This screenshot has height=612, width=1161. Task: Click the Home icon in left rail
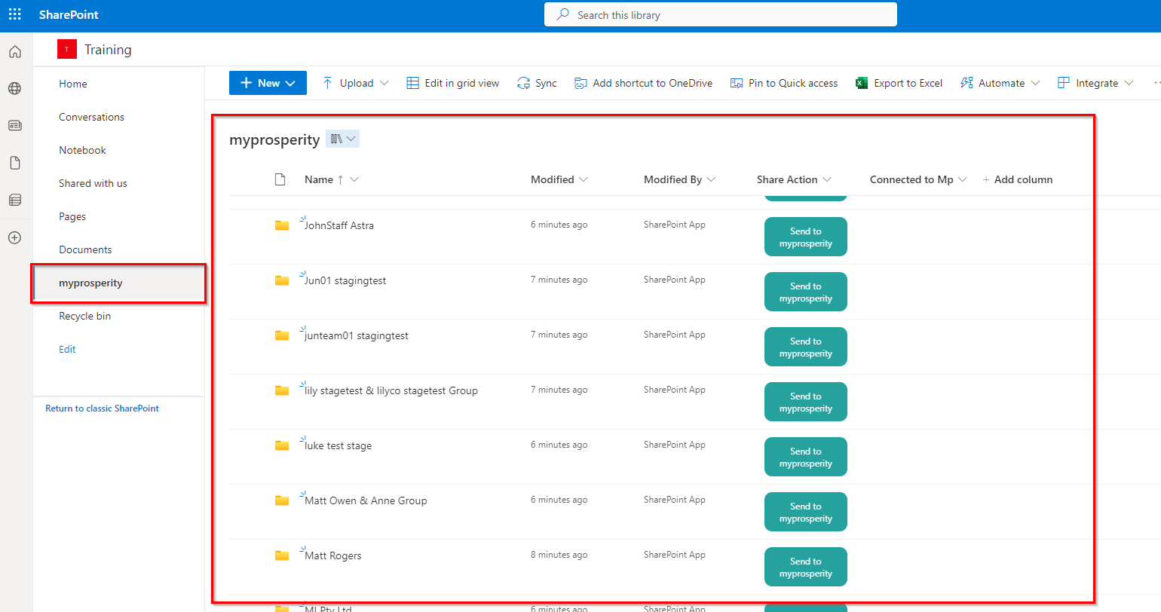tap(15, 52)
